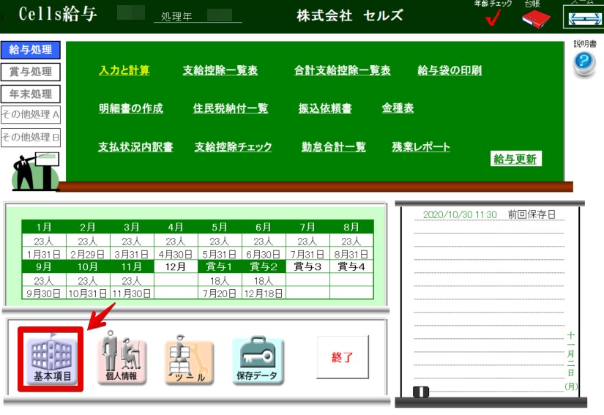Select the その他処理 A tab
This screenshot has width=604, height=415.
point(30,115)
